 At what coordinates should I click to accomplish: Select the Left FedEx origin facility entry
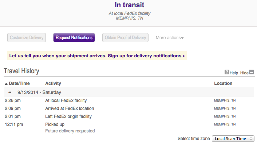68,116
